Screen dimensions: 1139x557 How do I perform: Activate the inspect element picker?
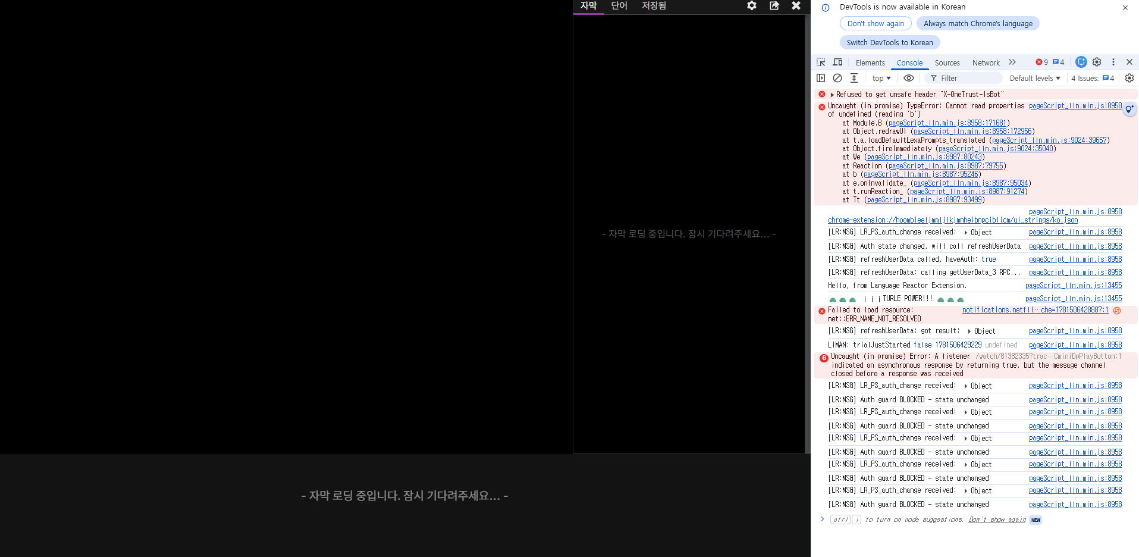point(821,62)
